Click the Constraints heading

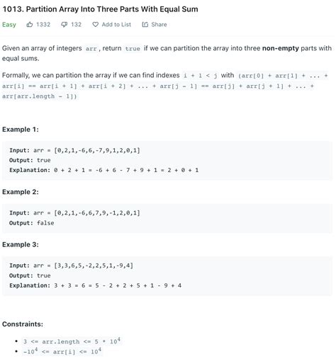[x=23, y=324]
